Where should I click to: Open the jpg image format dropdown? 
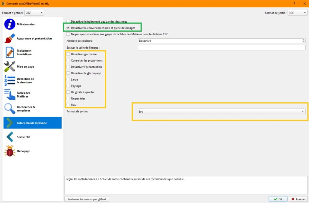(221, 111)
